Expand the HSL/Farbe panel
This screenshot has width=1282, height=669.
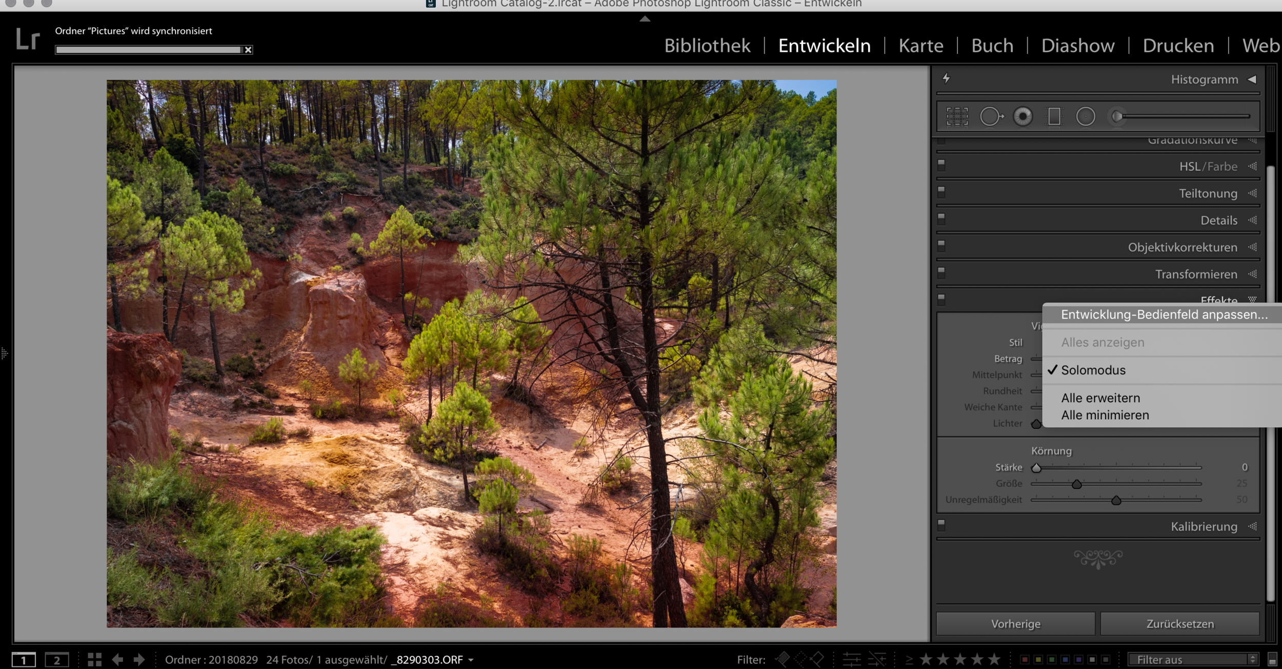1252,166
